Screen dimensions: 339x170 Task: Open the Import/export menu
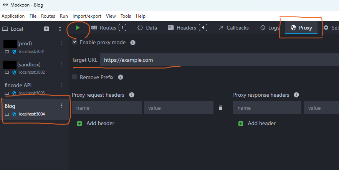point(87,16)
